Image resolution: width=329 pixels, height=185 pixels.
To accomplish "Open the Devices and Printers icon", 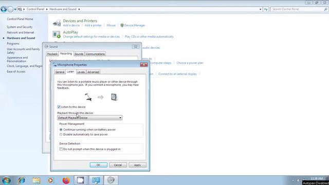I will [x=57, y=23].
